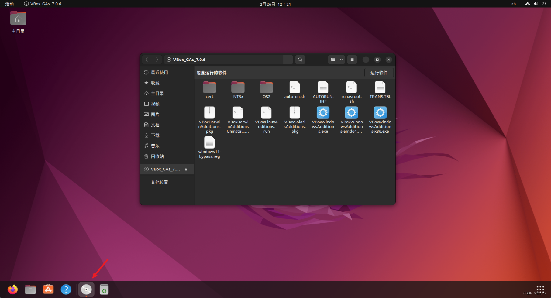Open the OS2 folder
The image size is (551, 298).
pos(266,90)
